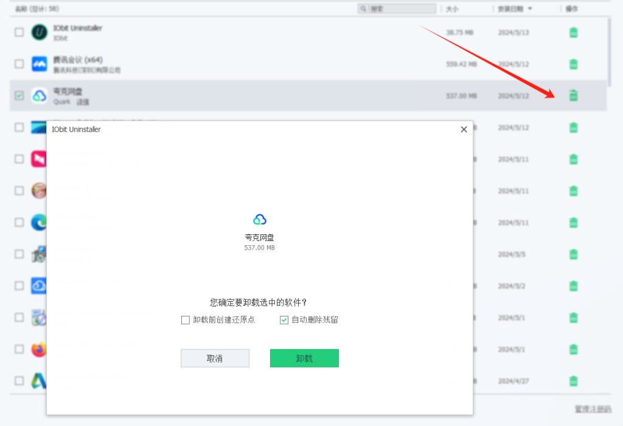The height and width of the screenshot is (426, 623).
Task: Tick the checkbox beside IObit Uninstaller
Action: pos(19,32)
